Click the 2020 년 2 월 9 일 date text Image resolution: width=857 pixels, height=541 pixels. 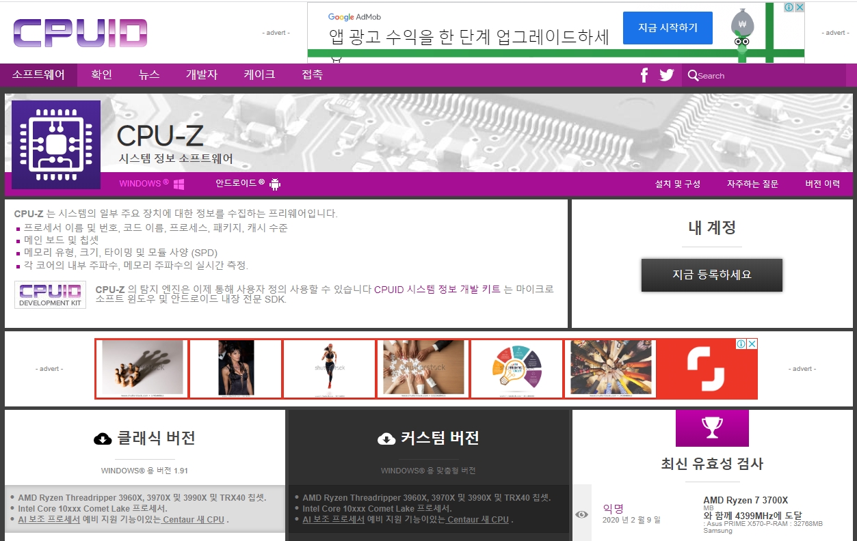[x=631, y=521]
